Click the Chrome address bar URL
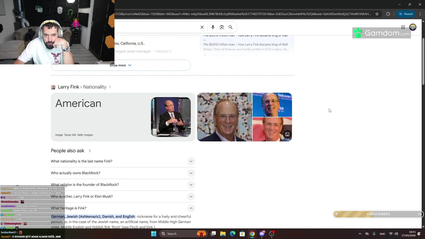 pyautogui.click(x=242, y=14)
